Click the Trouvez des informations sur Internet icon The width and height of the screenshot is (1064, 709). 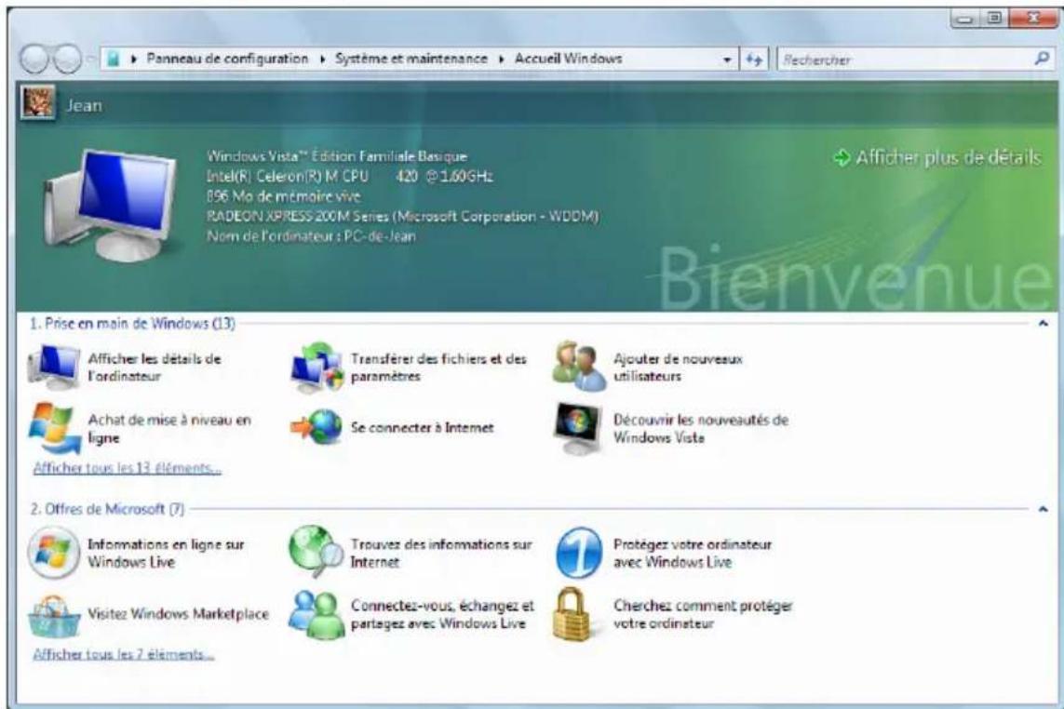click(316, 552)
